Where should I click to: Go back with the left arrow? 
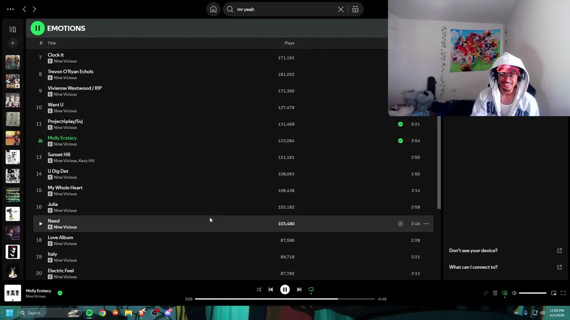tap(24, 9)
